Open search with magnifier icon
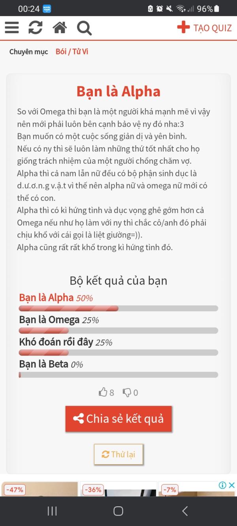Viewport: 237px width, 526px height. tap(84, 28)
